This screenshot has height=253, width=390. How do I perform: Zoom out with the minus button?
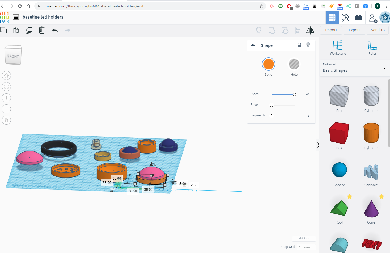pos(6,109)
